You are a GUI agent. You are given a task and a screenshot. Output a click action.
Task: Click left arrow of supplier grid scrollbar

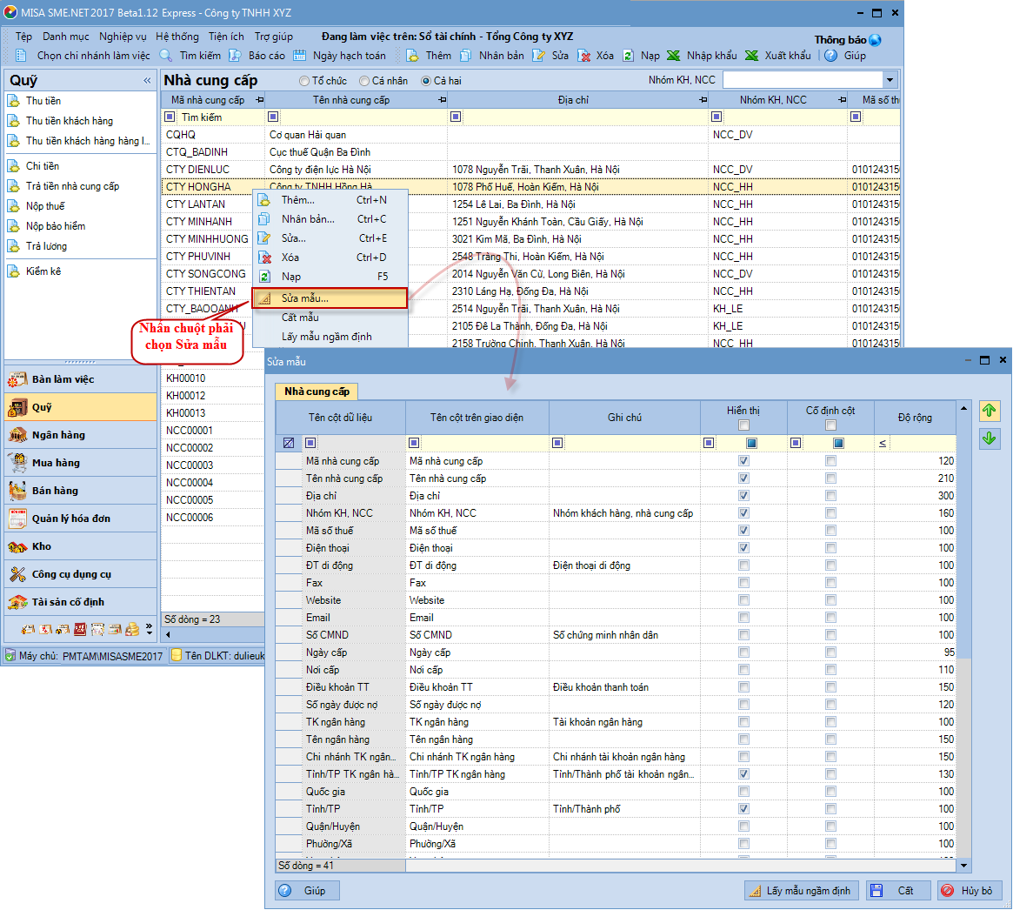(x=169, y=635)
